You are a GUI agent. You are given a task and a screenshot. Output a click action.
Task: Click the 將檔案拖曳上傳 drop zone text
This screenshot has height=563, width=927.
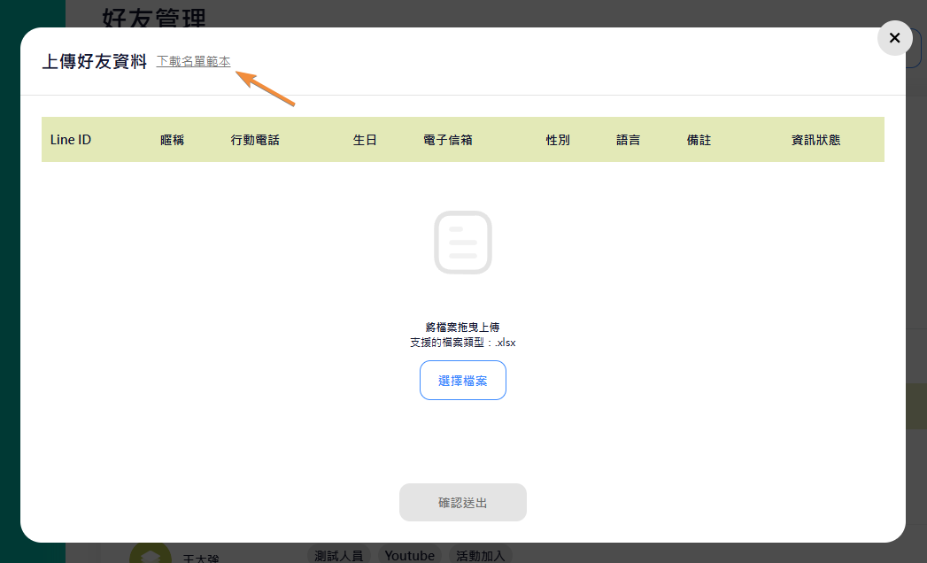tap(462, 327)
